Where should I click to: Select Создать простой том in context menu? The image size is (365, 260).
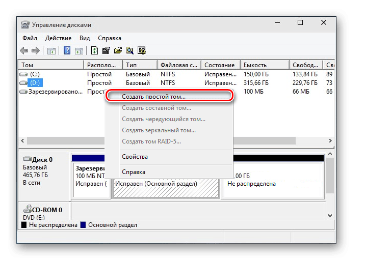click(153, 96)
